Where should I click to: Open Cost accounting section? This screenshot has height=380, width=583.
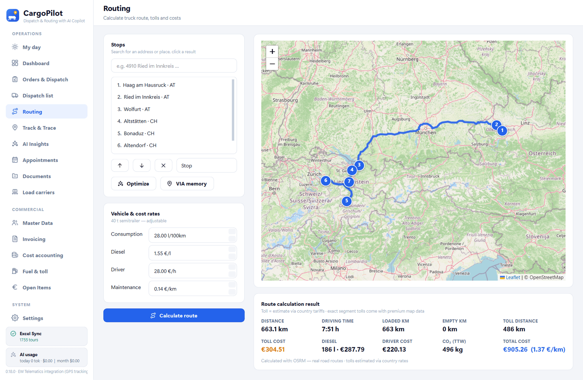(x=47, y=255)
